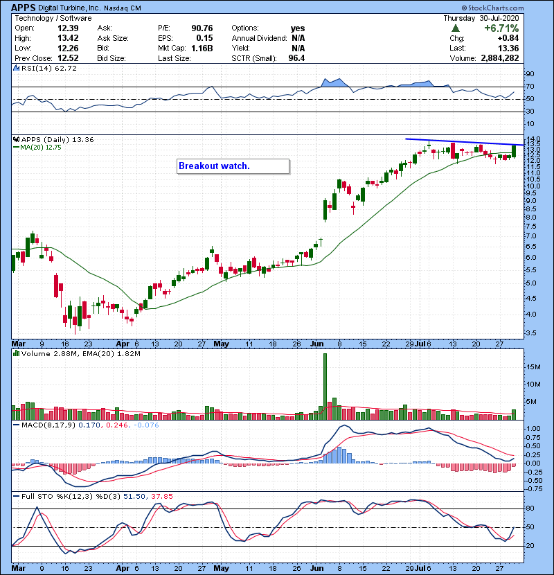Click the green up-arrow change icon

(x=456, y=28)
